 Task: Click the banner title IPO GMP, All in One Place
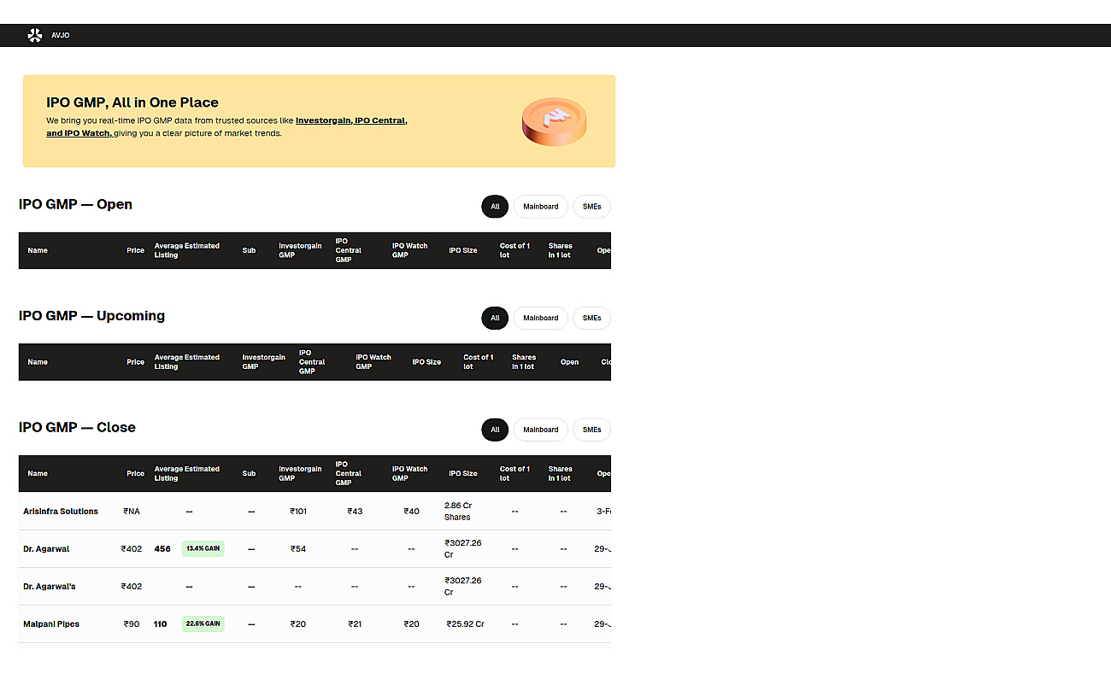tap(132, 102)
